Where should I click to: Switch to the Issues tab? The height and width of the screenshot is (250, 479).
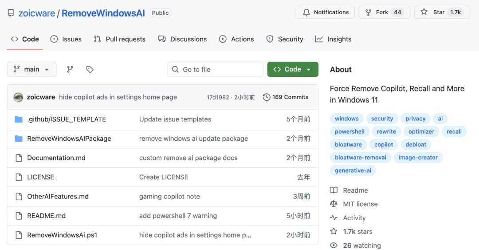tap(66, 39)
